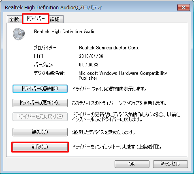Click description 選択したデバイスを無効にします。
This screenshot has height=174, width=194.
pyautogui.click(x=104, y=132)
